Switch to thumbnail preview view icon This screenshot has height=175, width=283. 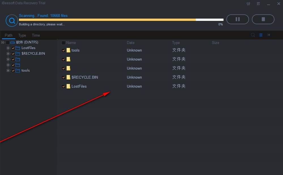pos(269,35)
